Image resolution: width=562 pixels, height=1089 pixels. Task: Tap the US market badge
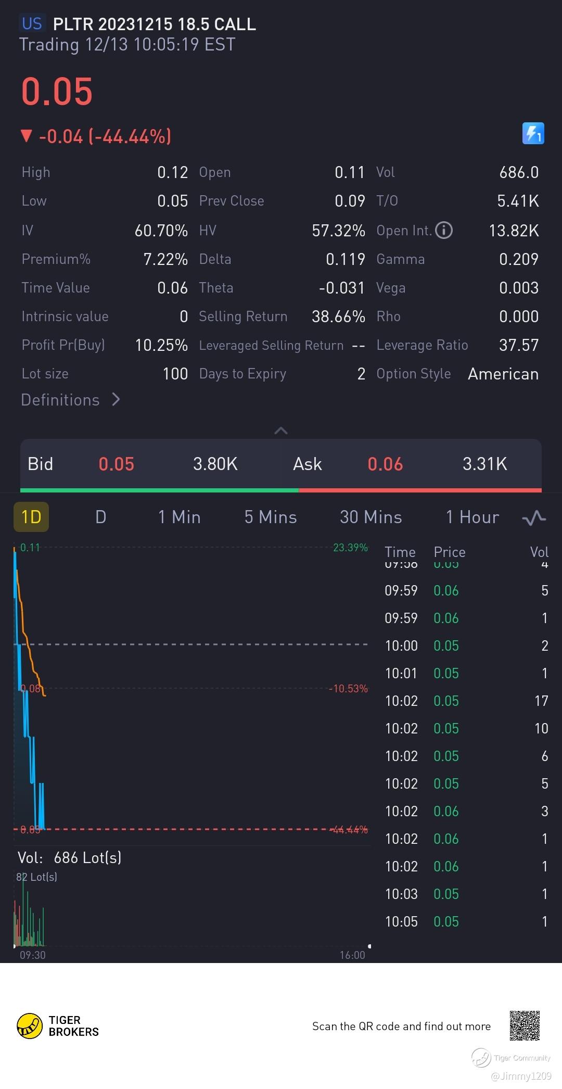click(32, 23)
